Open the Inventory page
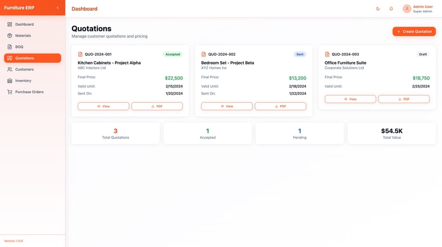Screen dimensions: 442x247 [x=32, y=81]
